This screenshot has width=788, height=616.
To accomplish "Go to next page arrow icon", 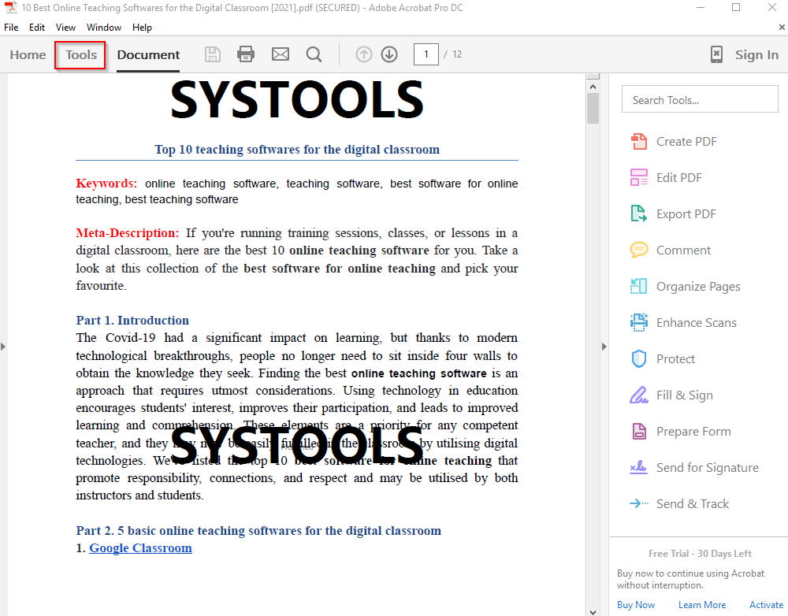I will coord(389,54).
